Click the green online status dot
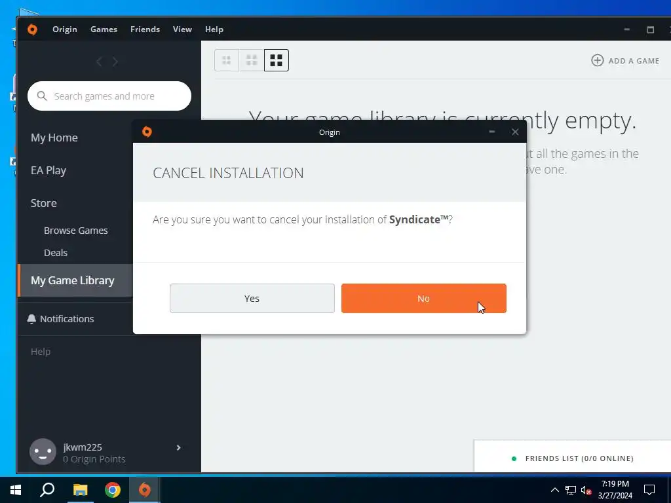Viewport: 671px width, 503px height. pos(514,458)
